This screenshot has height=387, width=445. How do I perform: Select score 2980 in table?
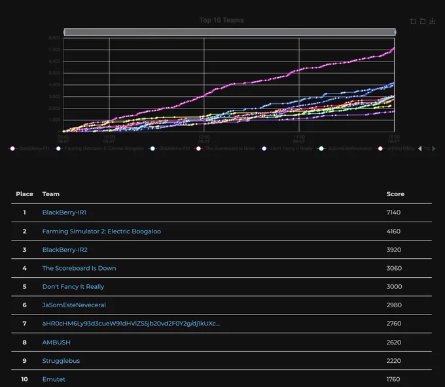[x=394, y=305]
